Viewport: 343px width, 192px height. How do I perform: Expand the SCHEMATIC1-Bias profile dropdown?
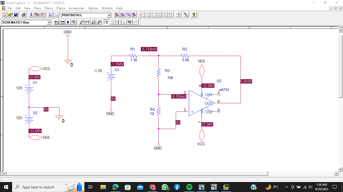click(x=49, y=22)
